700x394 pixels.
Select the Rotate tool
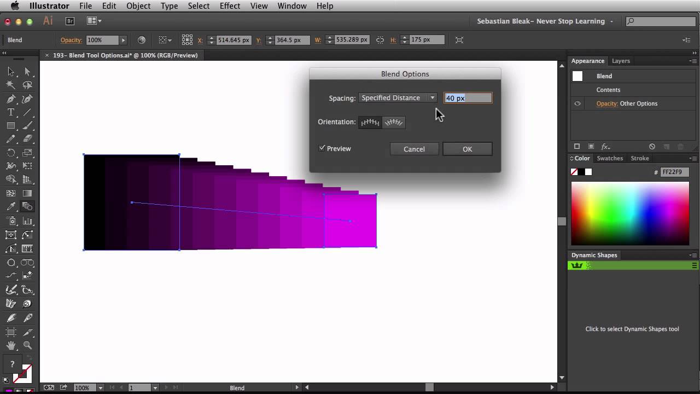point(11,153)
